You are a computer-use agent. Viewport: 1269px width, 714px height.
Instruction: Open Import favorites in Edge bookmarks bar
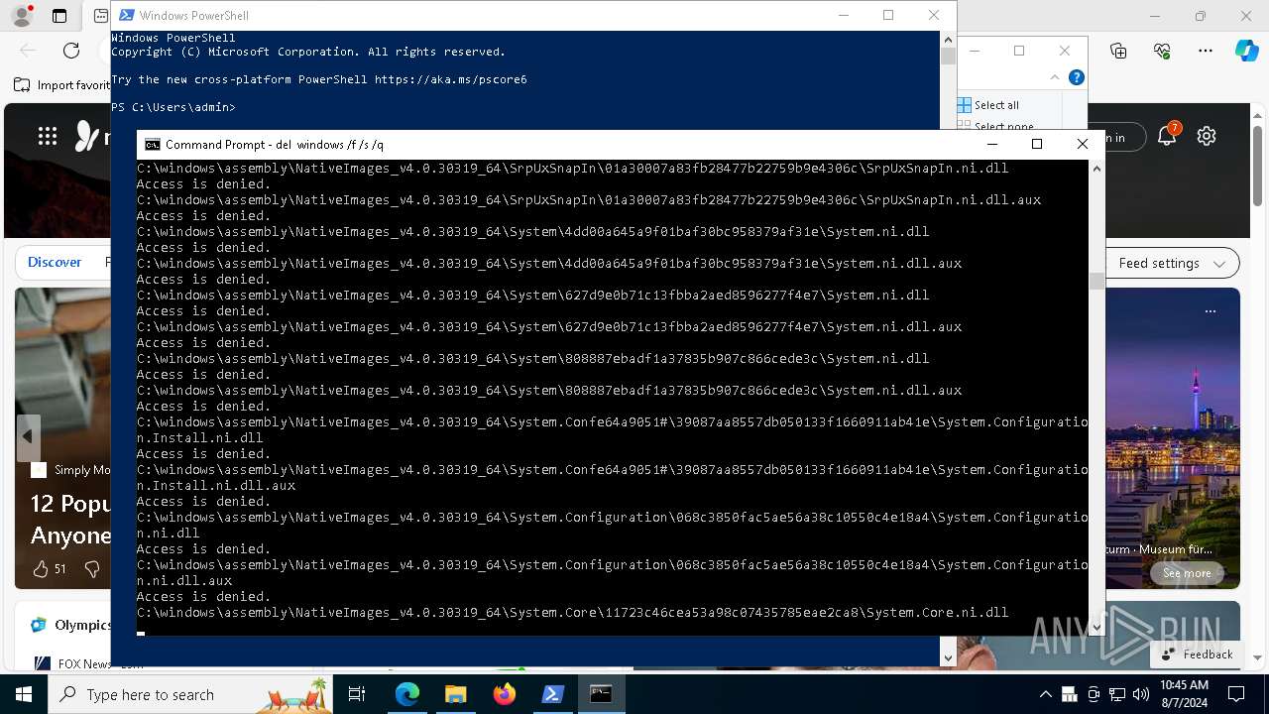pos(62,85)
